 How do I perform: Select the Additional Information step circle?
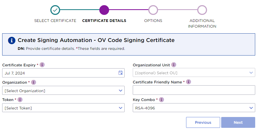[202, 10]
